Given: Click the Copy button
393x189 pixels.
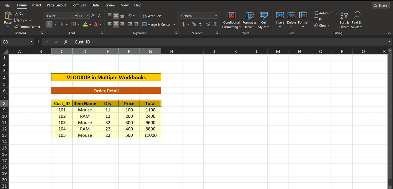Looking at the screenshot, I should (20, 20).
